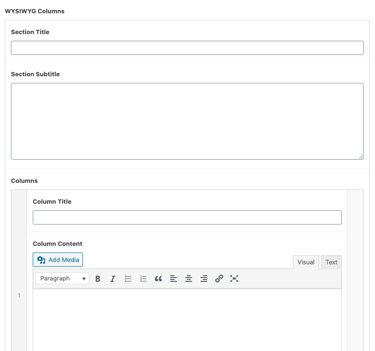Click into the Column Content editor body
The height and width of the screenshot is (351, 375).
pyautogui.click(x=187, y=320)
